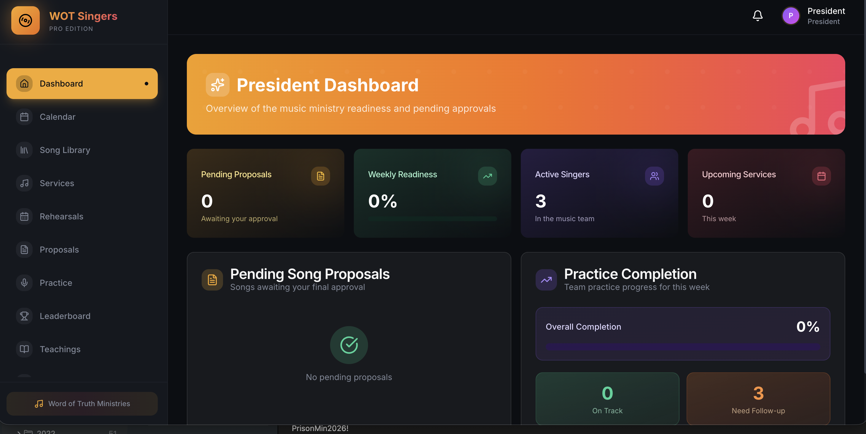Open the Rehearsals sidebar item

61,217
